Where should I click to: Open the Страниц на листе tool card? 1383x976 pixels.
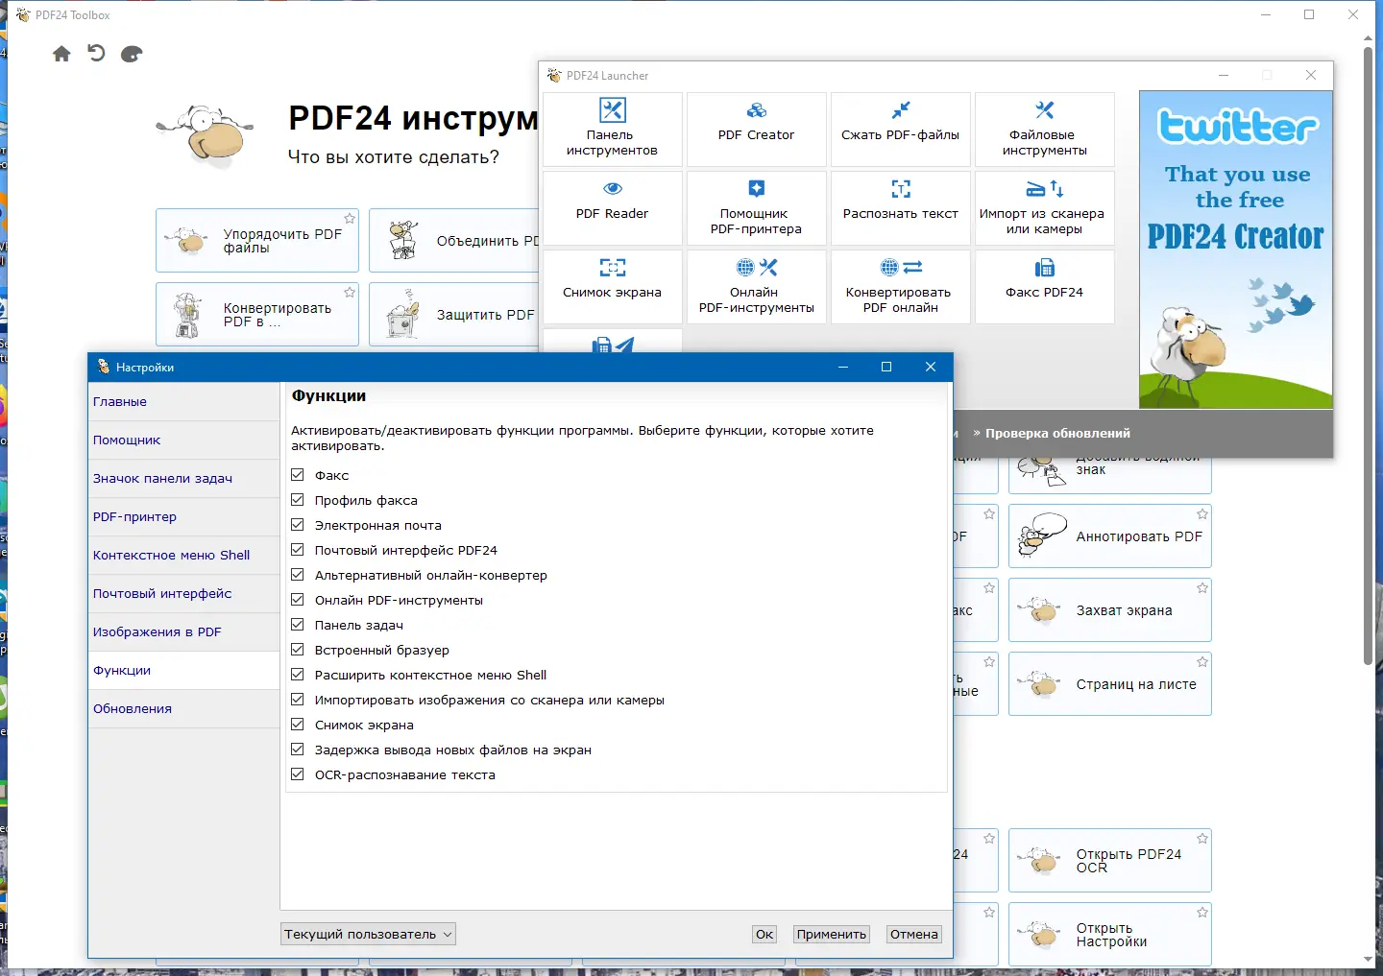coord(1110,684)
